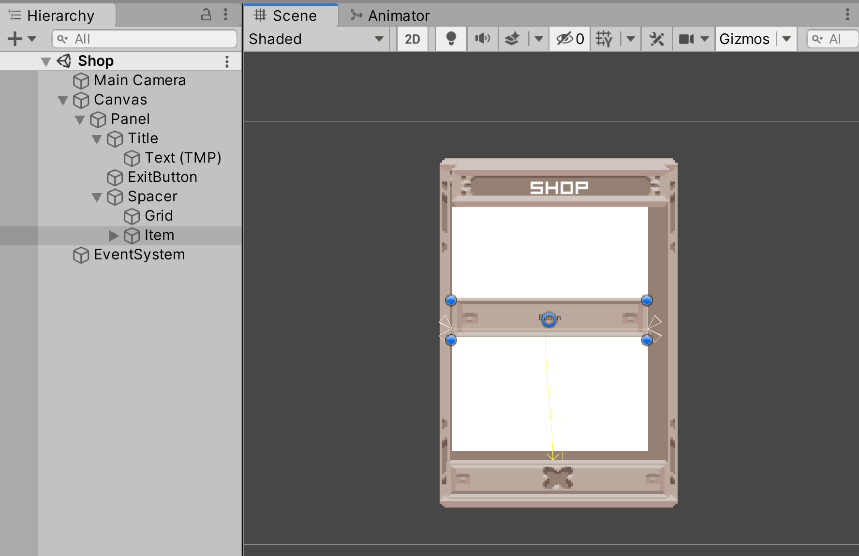Open scene camera settings icon
859x556 pixels.
(686, 39)
